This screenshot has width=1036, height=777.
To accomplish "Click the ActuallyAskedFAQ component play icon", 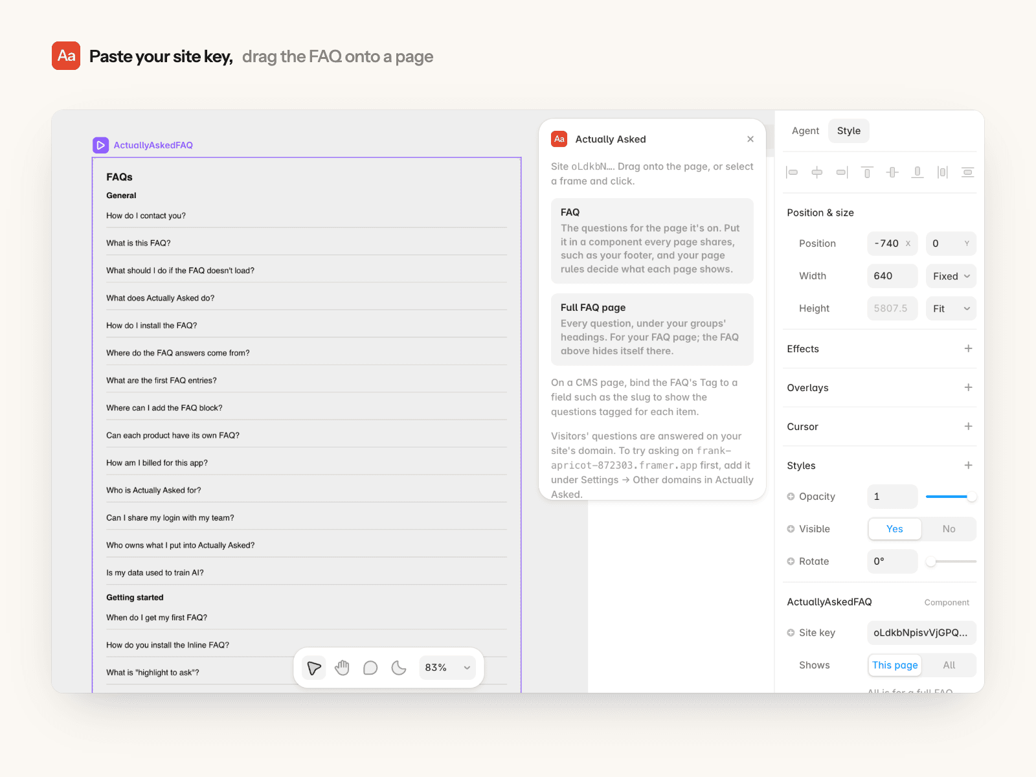I will tap(100, 145).
